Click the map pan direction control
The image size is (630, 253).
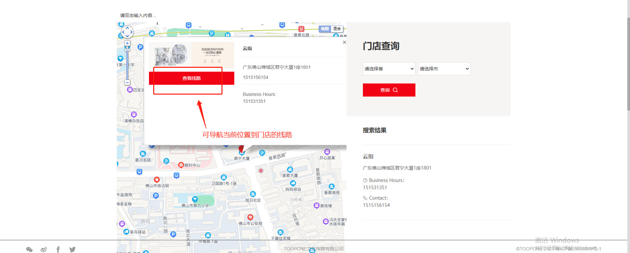click(127, 32)
